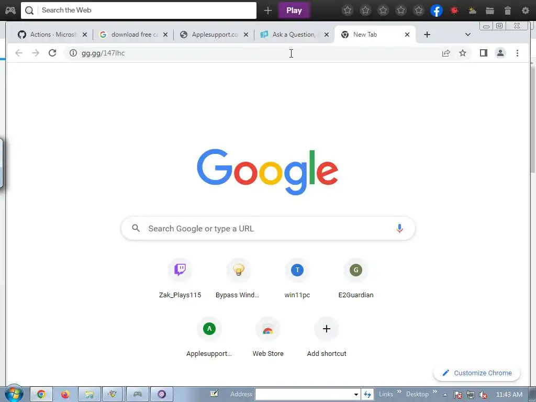Click the Chrome icon in the taskbar

pyautogui.click(x=41, y=395)
